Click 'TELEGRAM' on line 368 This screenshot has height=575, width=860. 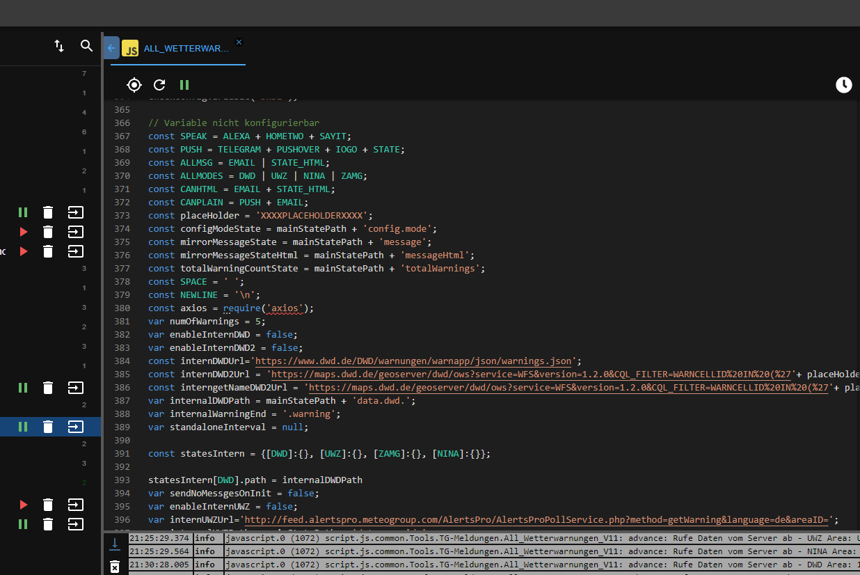(x=239, y=149)
